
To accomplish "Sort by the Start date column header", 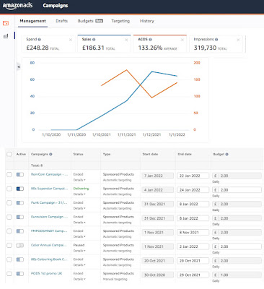I will (x=150, y=154).
